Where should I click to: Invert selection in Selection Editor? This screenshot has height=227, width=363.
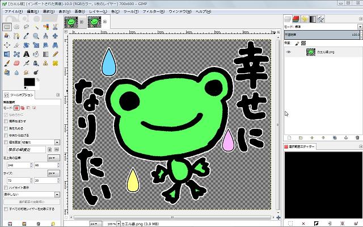(316, 223)
